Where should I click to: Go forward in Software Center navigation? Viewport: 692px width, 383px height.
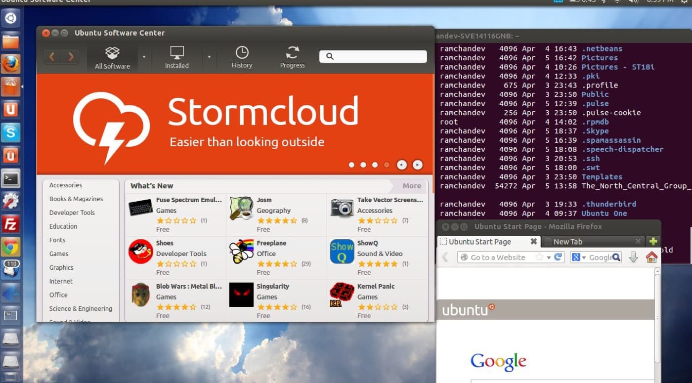pyautogui.click(x=71, y=57)
